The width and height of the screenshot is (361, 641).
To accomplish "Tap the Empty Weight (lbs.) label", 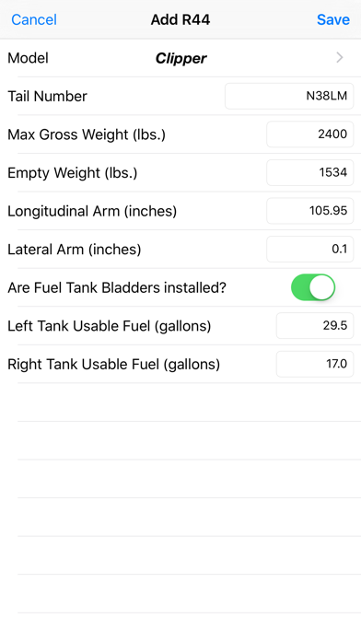I will pos(73,173).
